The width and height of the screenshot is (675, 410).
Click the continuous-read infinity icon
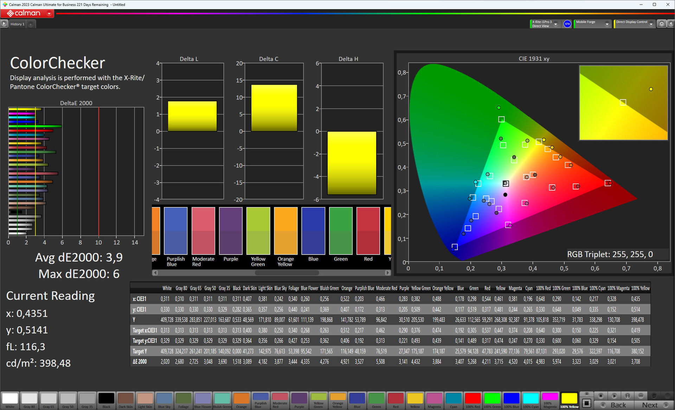click(x=641, y=396)
